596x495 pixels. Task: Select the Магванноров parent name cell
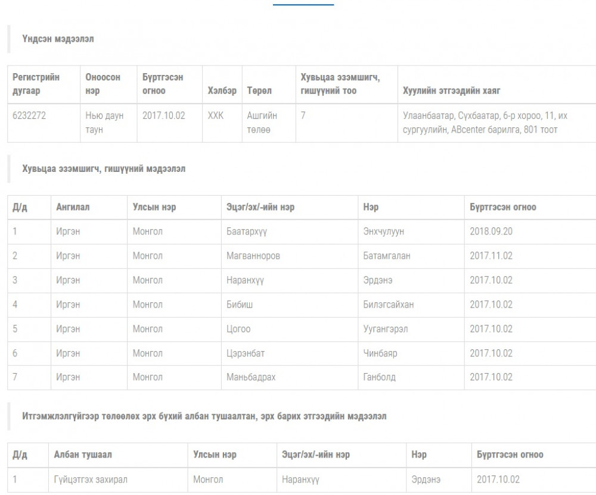pos(253,256)
